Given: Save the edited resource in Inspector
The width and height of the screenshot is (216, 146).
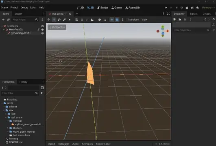Looking at the screenshot, I should 185,19.
